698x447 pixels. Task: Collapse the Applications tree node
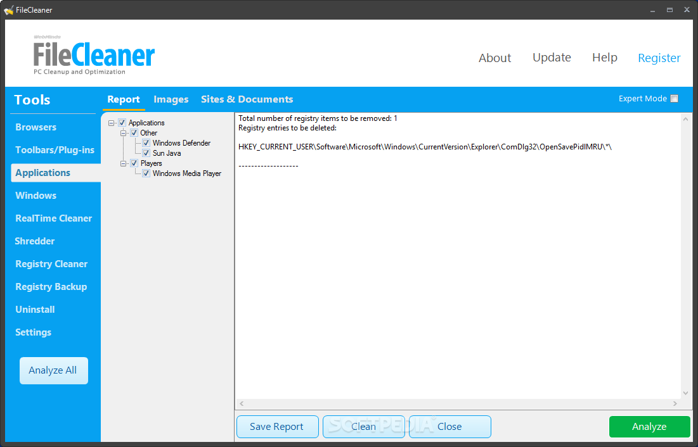112,123
